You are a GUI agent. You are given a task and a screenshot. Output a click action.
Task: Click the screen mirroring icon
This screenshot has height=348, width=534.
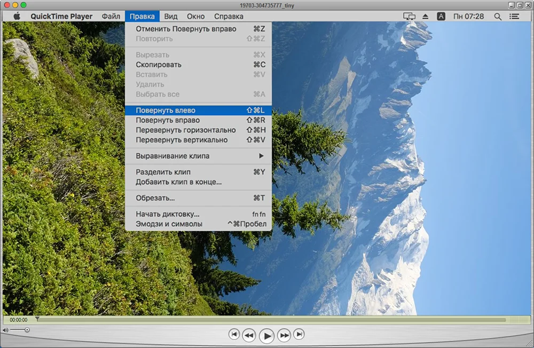[409, 16]
